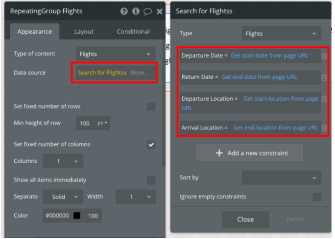
Task: Delete the Departure Location constraint
Action: coord(324,99)
